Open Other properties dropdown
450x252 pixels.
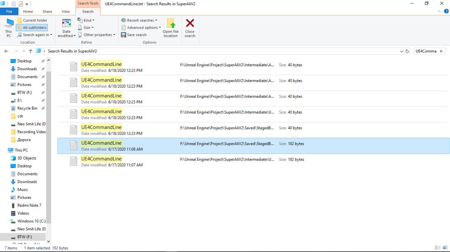[97, 35]
